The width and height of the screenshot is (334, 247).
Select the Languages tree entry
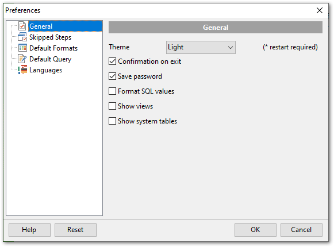coord(45,70)
